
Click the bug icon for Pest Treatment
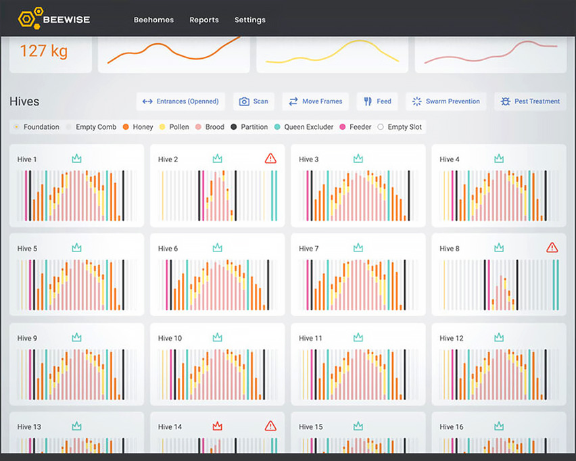(506, 101)
